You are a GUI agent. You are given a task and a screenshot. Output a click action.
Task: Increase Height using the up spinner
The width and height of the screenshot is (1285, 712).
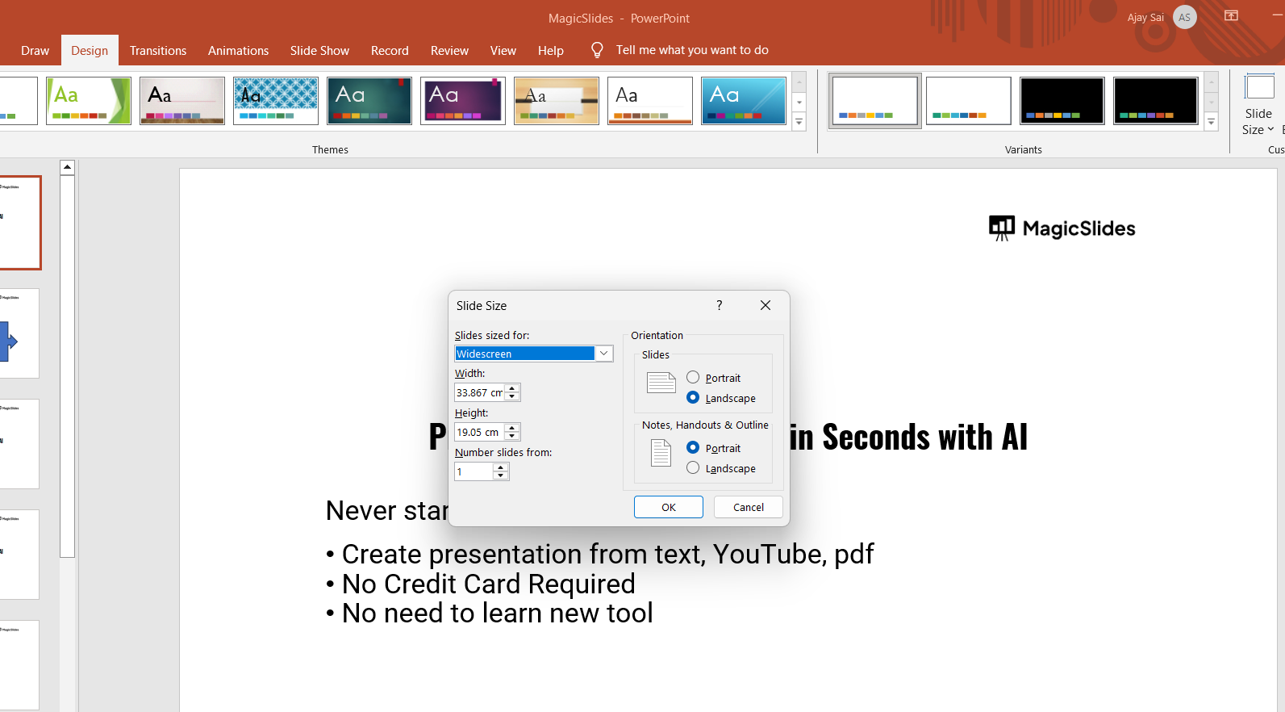click(x=512, y=428)
